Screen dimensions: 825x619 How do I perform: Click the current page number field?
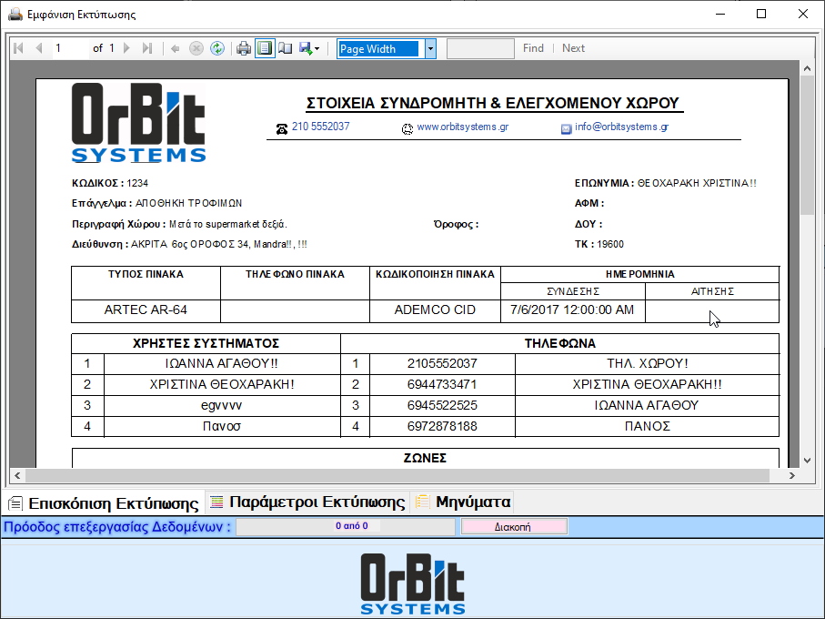click(x=69, y=49)
